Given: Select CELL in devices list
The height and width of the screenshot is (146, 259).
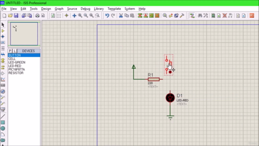Looking at the screenshot, I should coord(24,59).
